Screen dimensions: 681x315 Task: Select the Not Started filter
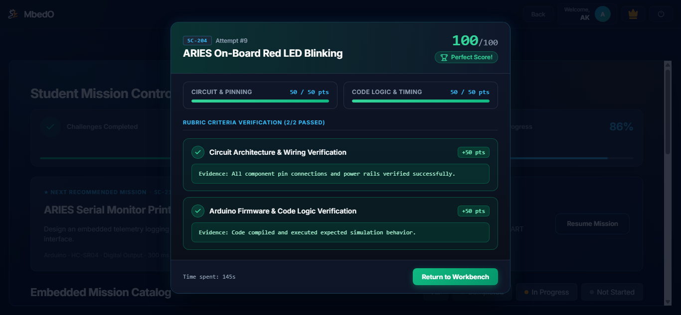coord(612,292)
